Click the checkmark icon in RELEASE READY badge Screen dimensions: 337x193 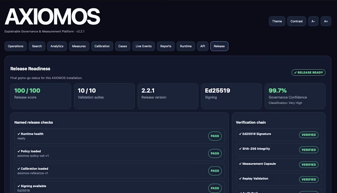click(x=295, y=72)
